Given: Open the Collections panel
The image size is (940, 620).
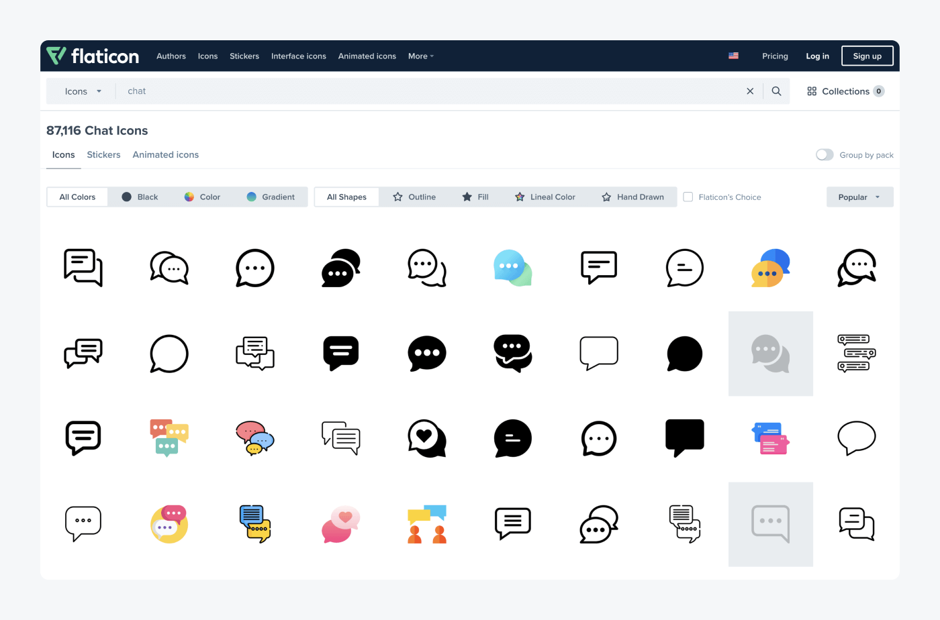Looking at the screenshot, I should [x=845, y=91].
